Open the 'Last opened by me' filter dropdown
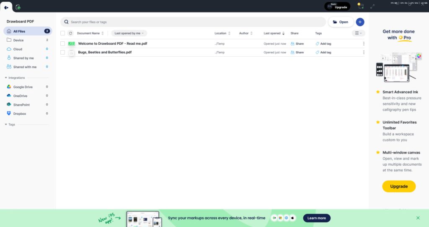The width and height of the screenshot is (429, 227). pos(129,33)
